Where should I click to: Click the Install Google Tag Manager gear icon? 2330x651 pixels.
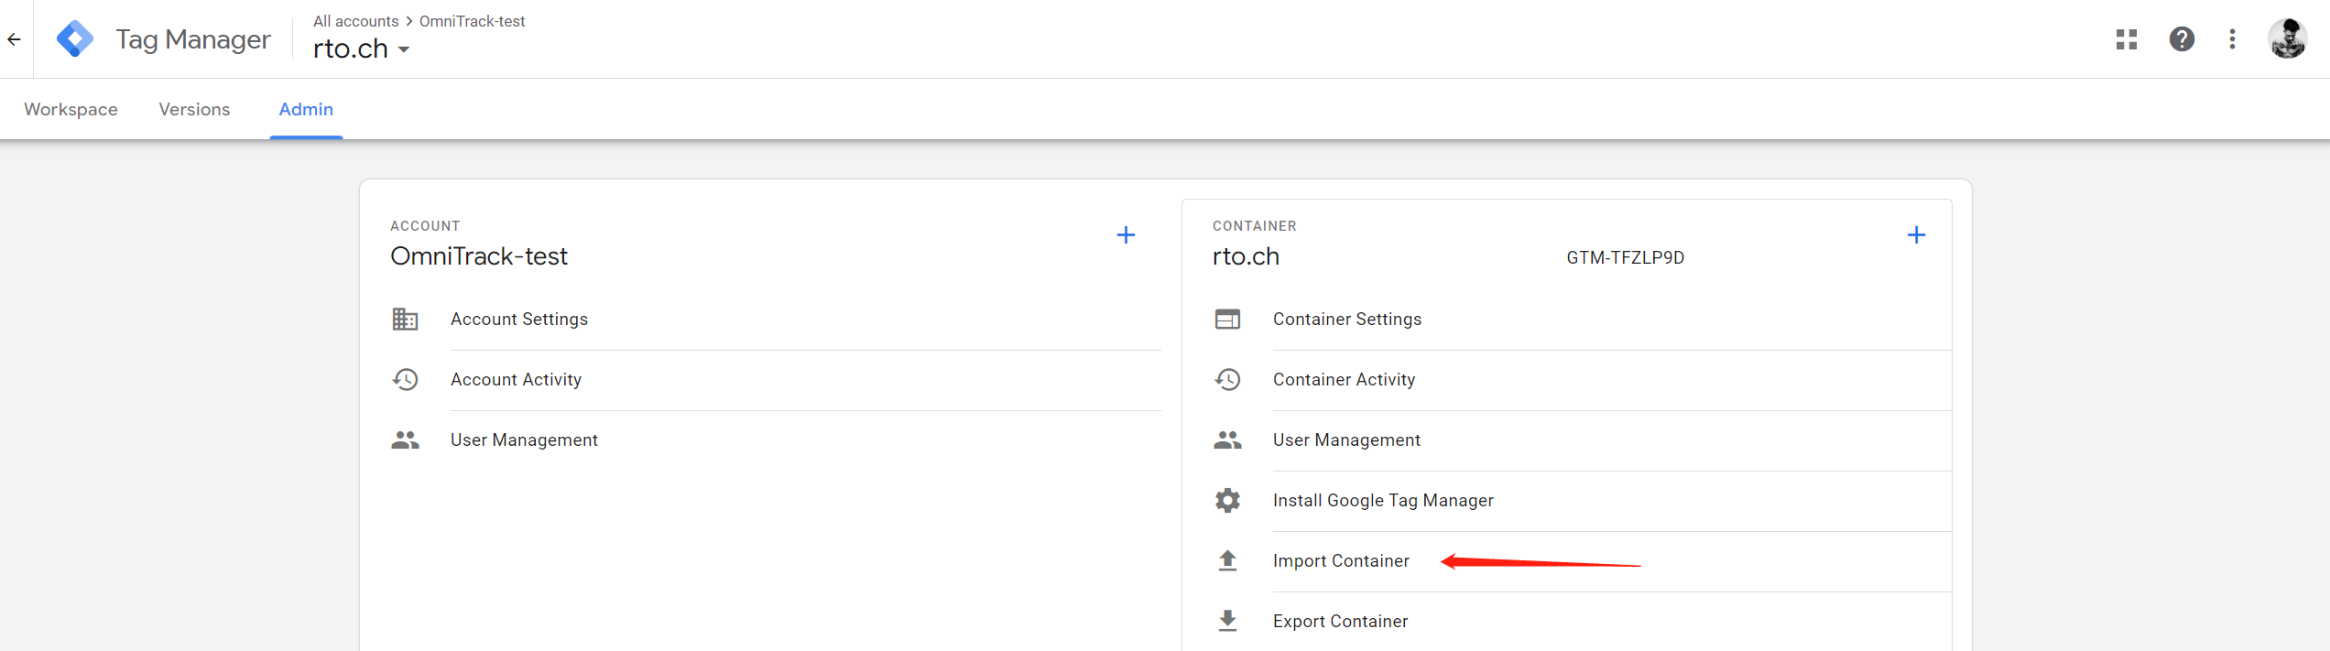[1227, 500]
